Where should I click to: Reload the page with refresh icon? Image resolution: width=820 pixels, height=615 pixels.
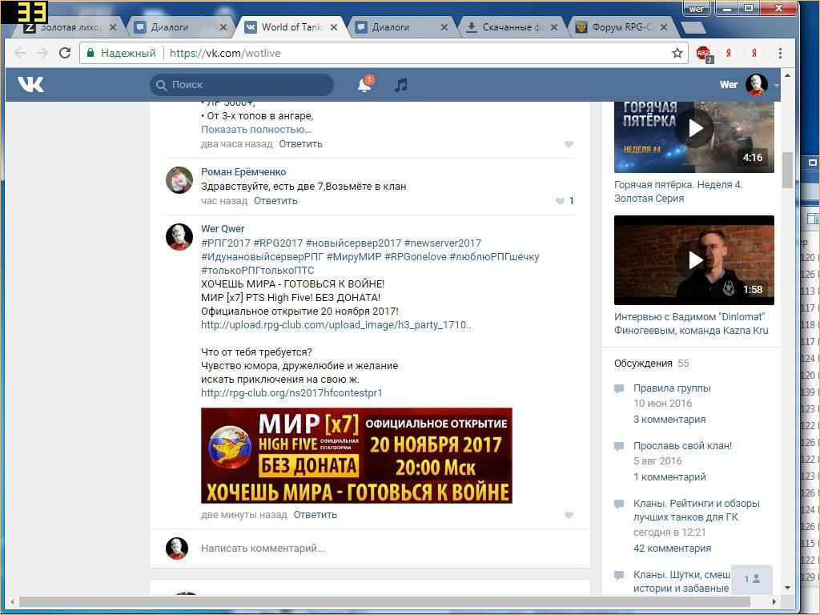65,53
